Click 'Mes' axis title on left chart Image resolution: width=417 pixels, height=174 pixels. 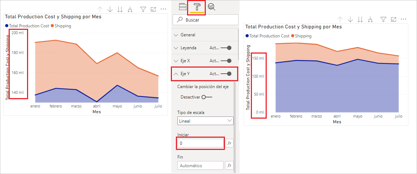point(97,112)
